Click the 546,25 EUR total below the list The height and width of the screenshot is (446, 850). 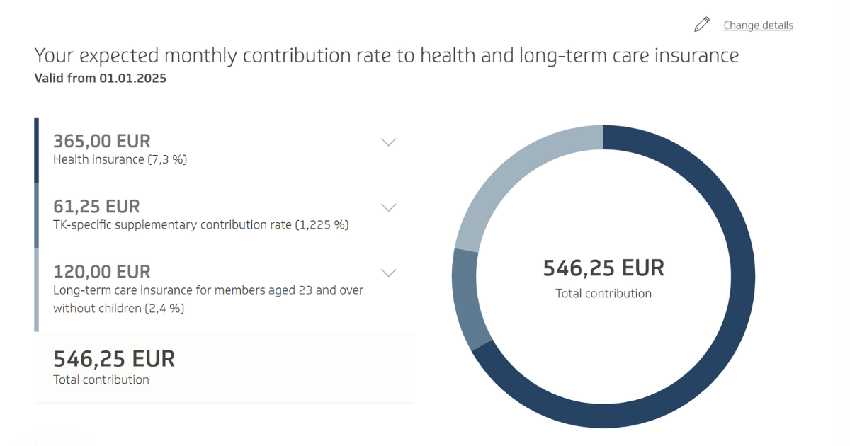(x=114, y=358)
